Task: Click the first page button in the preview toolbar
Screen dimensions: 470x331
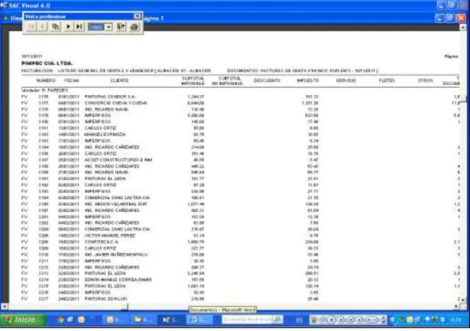Action: tap(31, 27)
